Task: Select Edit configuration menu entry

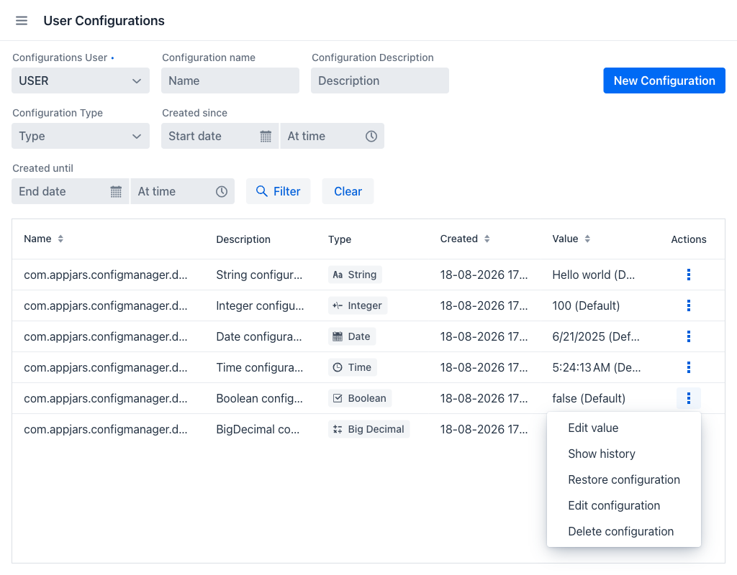Action: [624, 505]
